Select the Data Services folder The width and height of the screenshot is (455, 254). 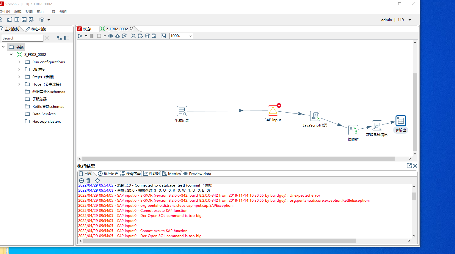coord(40,114)
